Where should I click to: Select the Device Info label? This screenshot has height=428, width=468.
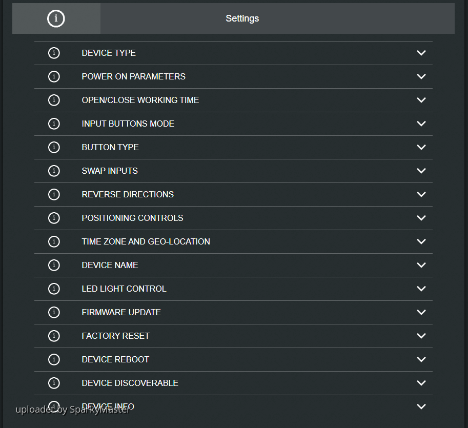tap(108, 406)
